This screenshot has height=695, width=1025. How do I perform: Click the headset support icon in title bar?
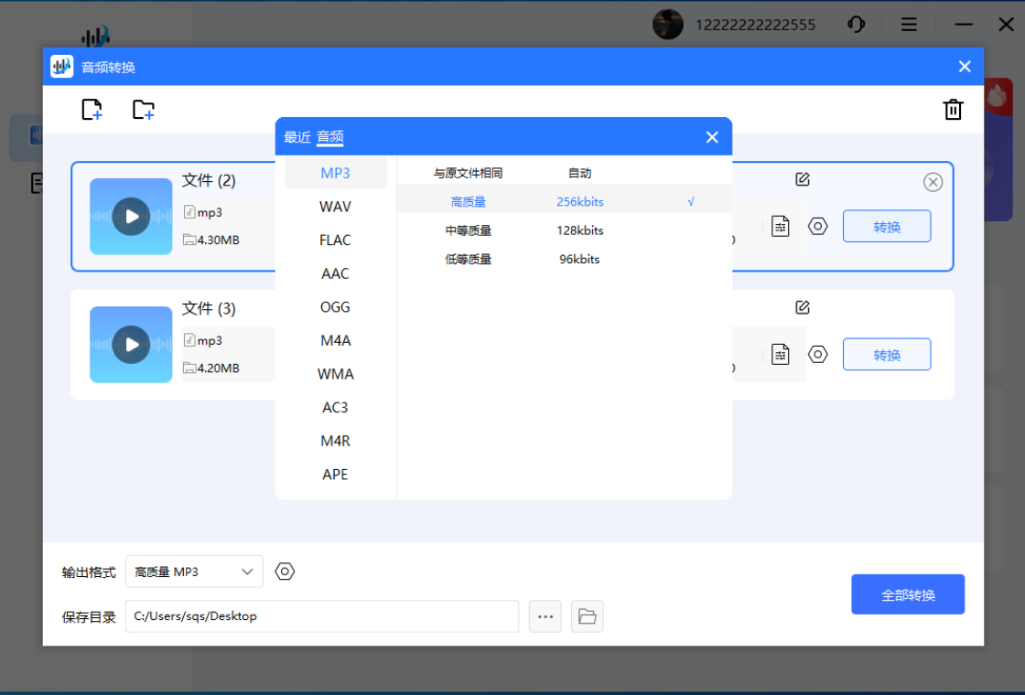[857, 25]
